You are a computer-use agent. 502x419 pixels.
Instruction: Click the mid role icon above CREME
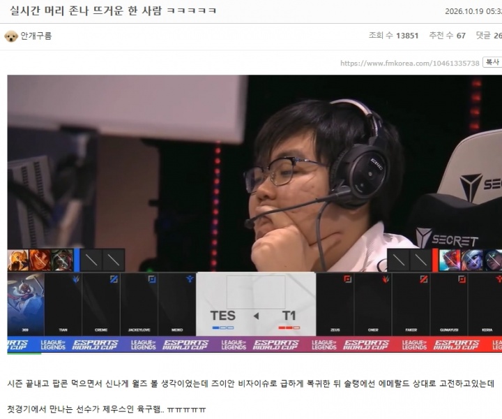pos(114,279)
